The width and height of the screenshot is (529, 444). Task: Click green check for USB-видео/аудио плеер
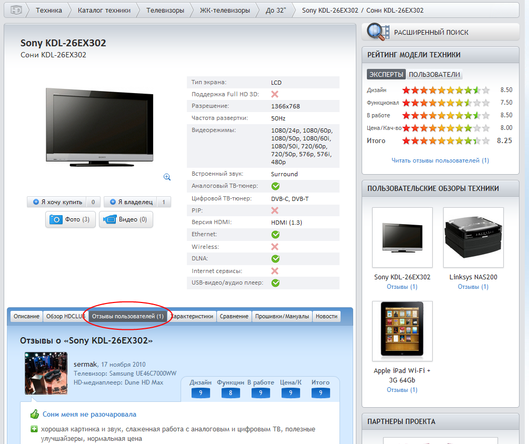(x=276, y=283)
